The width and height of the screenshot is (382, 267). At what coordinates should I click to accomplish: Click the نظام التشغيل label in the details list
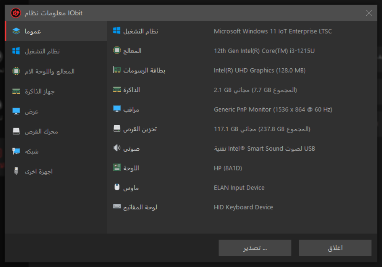point(141,31)
